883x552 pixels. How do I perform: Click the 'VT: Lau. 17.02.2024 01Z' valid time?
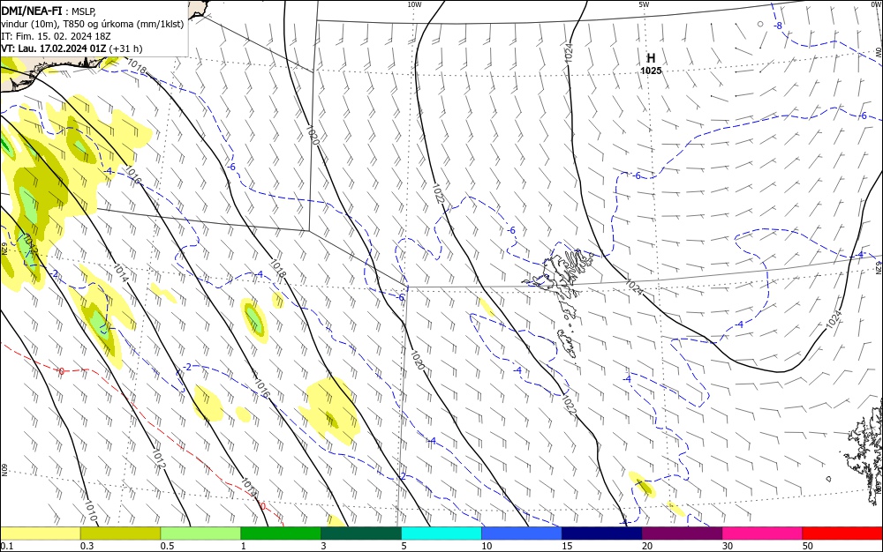(x=54, y=48)
